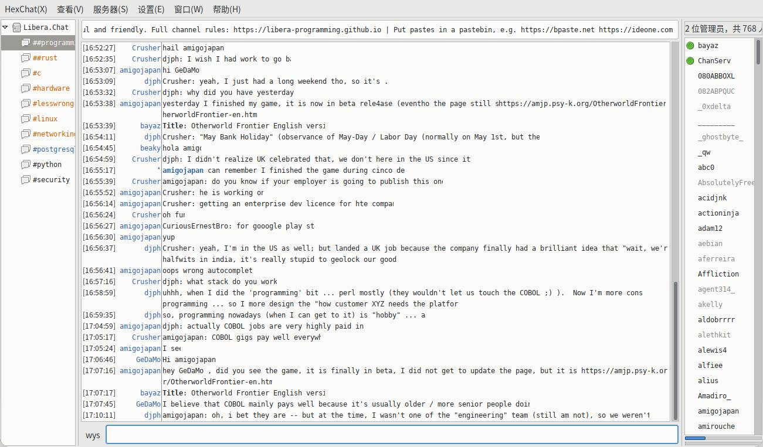Click the 'oops wrong autocomplete' message
Image resolution: width=763 pixels, height=447 pixels.
(208, 271)
